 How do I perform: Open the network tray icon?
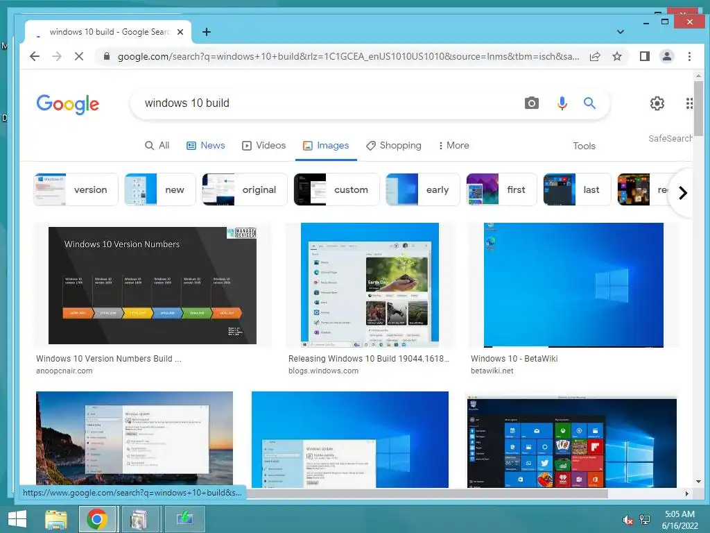645,520
